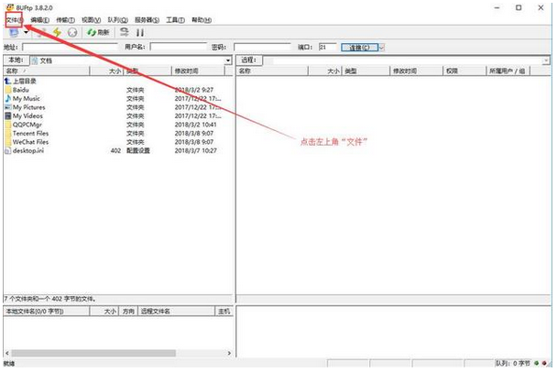Open the 视图(V) menu

click(x=92, y=20)
